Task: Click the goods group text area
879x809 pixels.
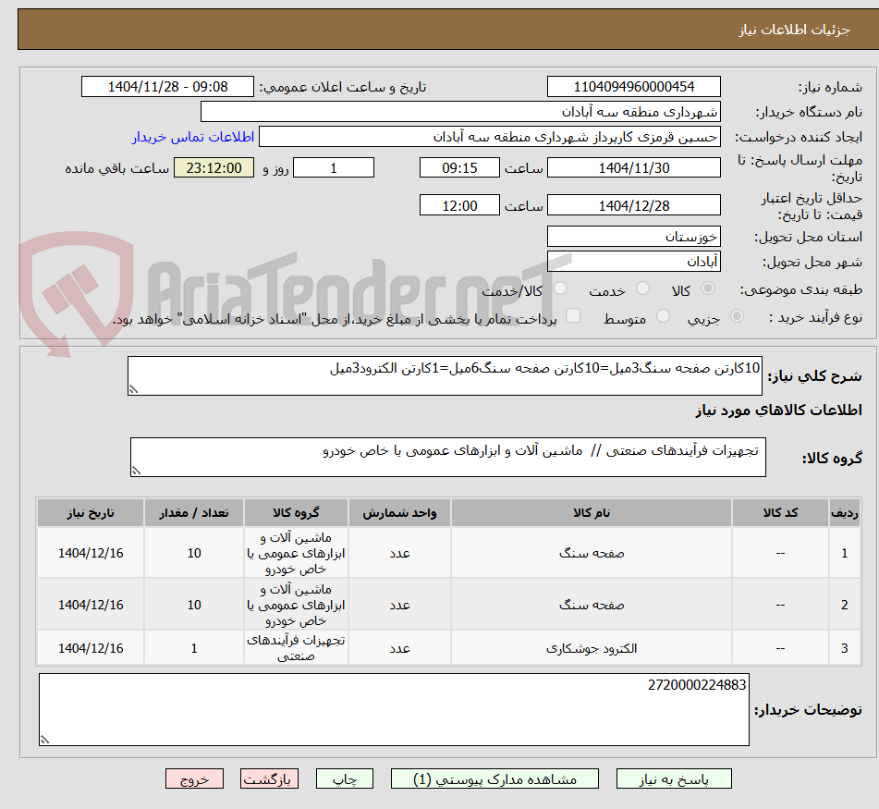Action: (x=448, y=457)
